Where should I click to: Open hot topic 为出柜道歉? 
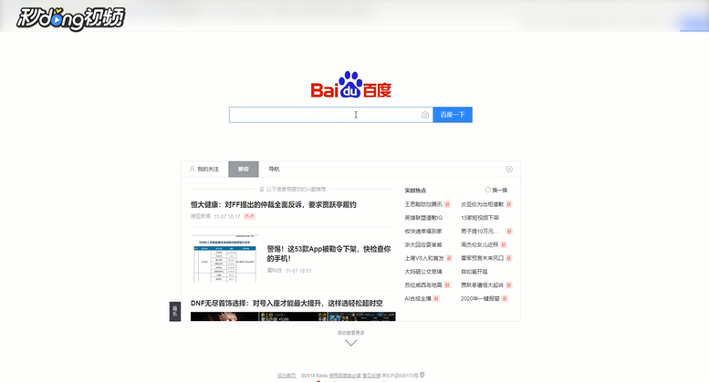pos(482,204)
